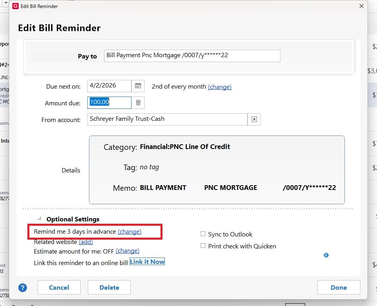The width and height of the screenshot is (377, 306).
Task: Open the From account dropdown
Action: [x=254, y=119]
